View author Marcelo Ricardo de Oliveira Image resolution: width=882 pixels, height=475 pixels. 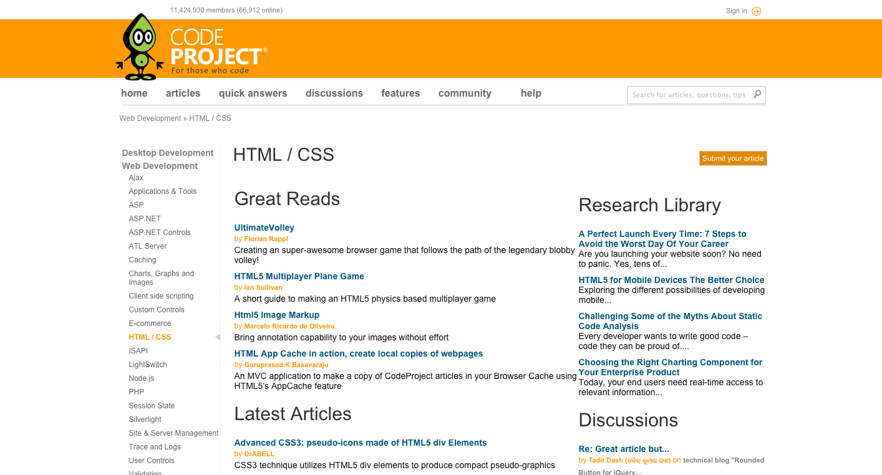(x=289, y=326)
